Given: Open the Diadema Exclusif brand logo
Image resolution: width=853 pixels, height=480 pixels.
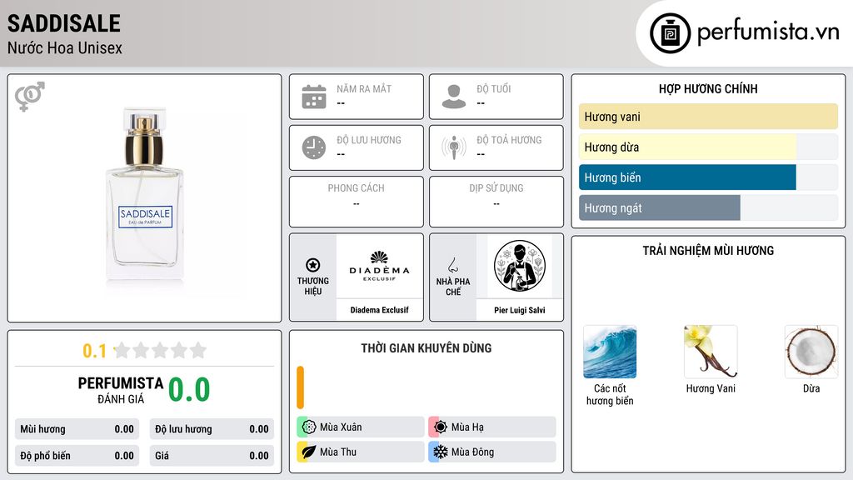Looking at the screenshot, I should [379, 266].
